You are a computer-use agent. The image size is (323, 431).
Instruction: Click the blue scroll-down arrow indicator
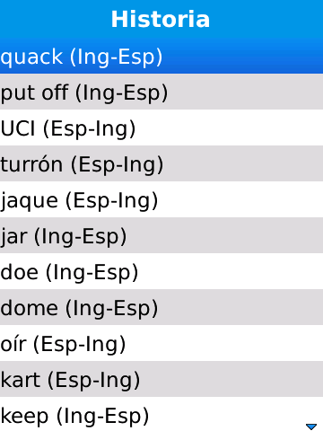point(311,427)
